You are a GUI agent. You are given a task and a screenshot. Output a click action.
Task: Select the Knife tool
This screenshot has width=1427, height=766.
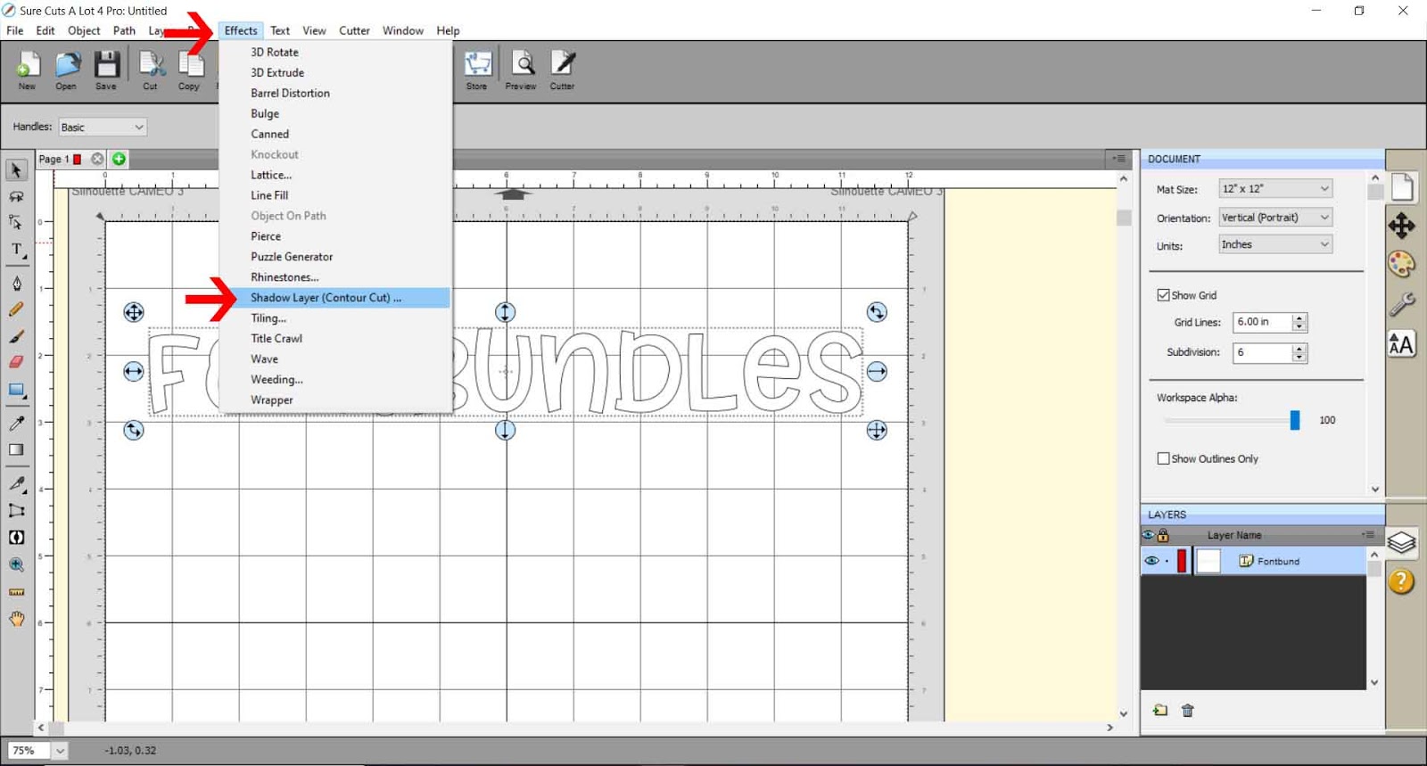coord(16,483)
